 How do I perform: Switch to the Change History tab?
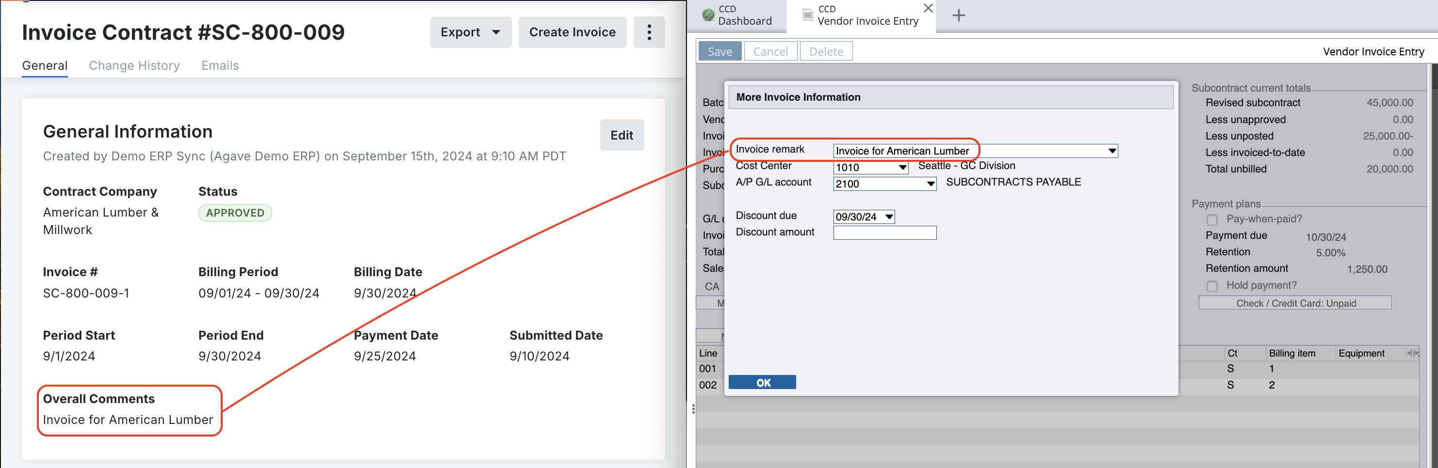134,66
